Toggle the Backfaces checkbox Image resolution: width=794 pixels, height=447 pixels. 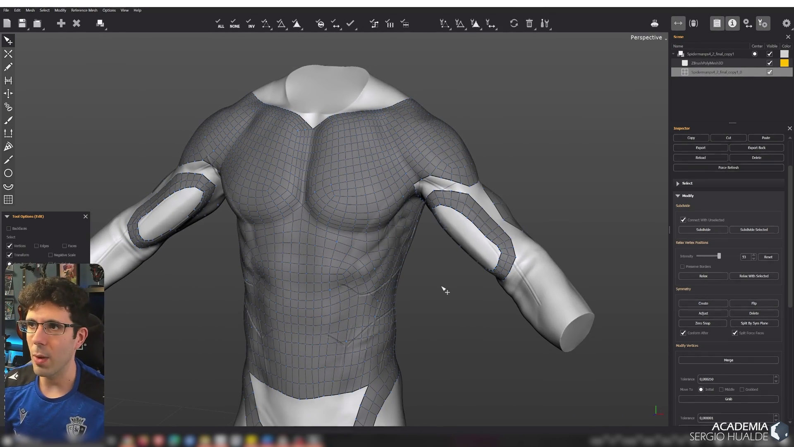tap(9, 228)
